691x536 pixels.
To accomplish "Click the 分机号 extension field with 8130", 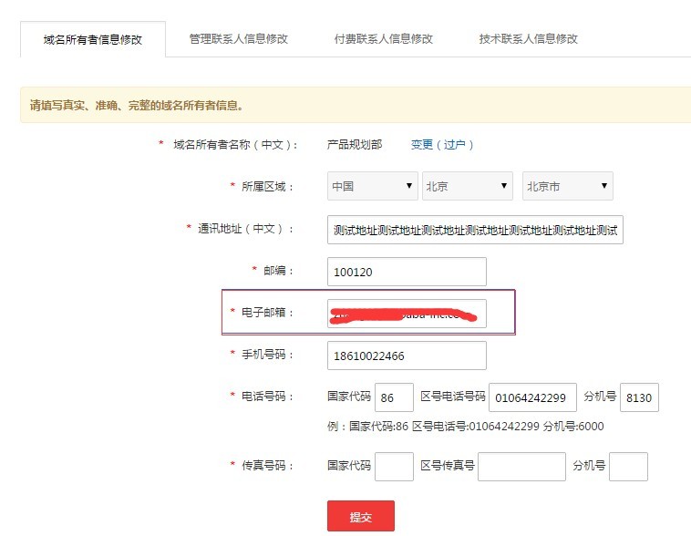I will click(639, 397).
